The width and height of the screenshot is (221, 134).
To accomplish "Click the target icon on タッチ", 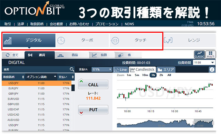I will point(115,41).
